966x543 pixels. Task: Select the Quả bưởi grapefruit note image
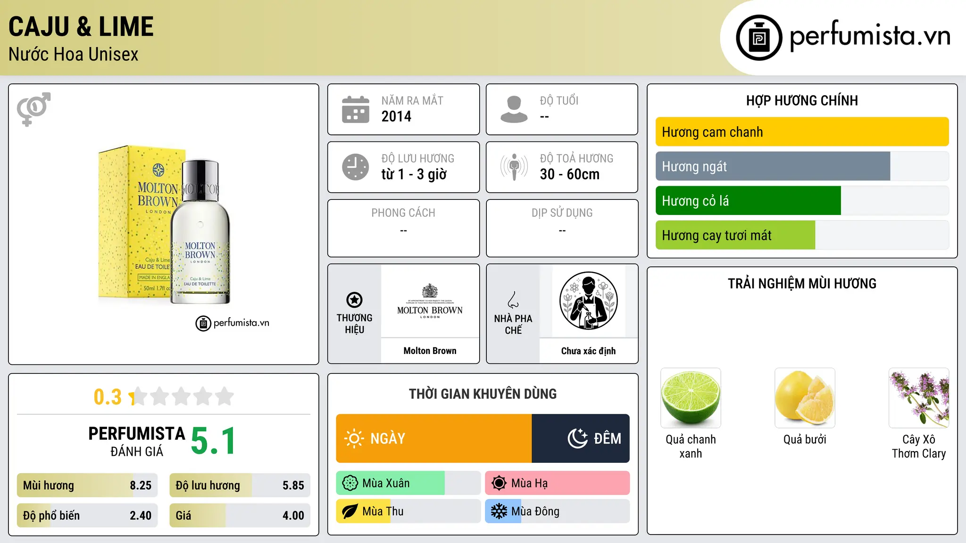805,398
